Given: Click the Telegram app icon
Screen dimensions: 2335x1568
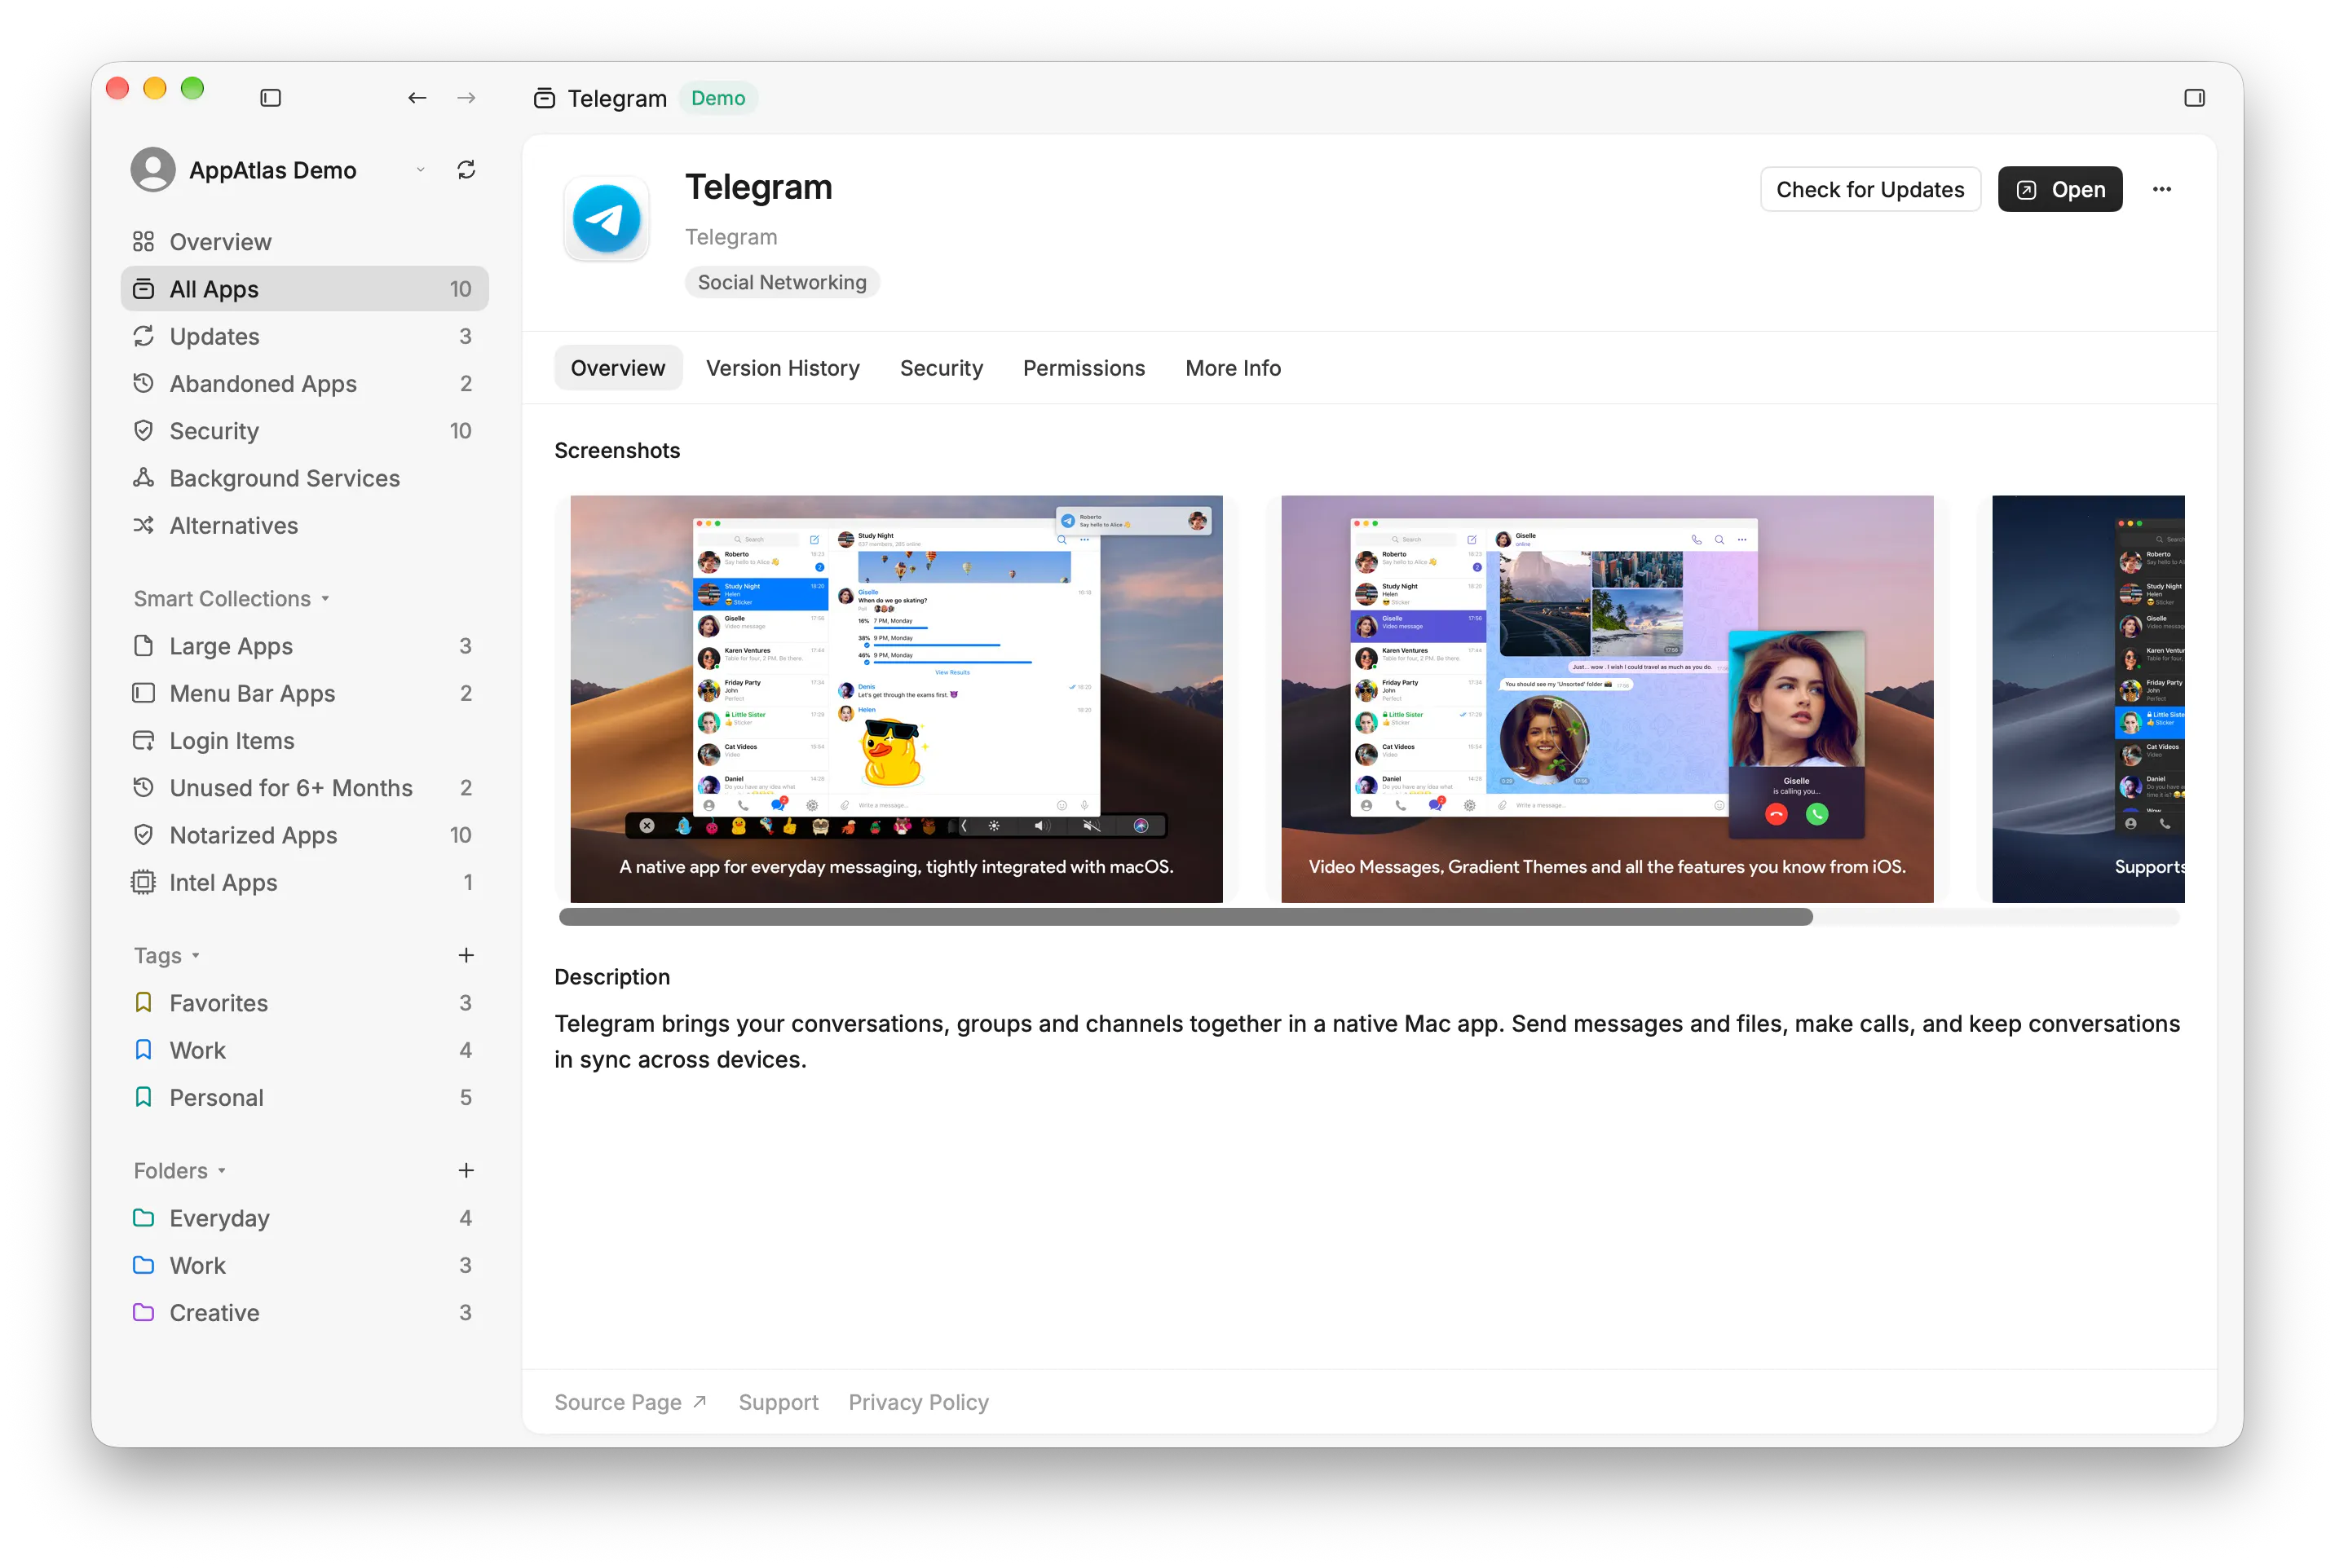Looking at the screenshot, I should (607, 218).
